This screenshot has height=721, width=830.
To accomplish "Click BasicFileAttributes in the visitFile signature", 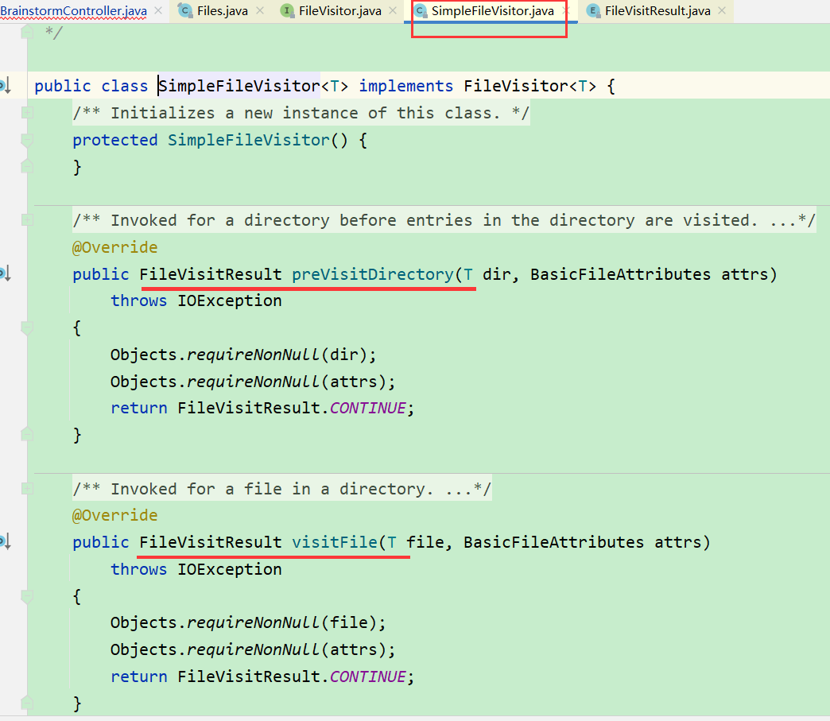I will tap(553, 543).
